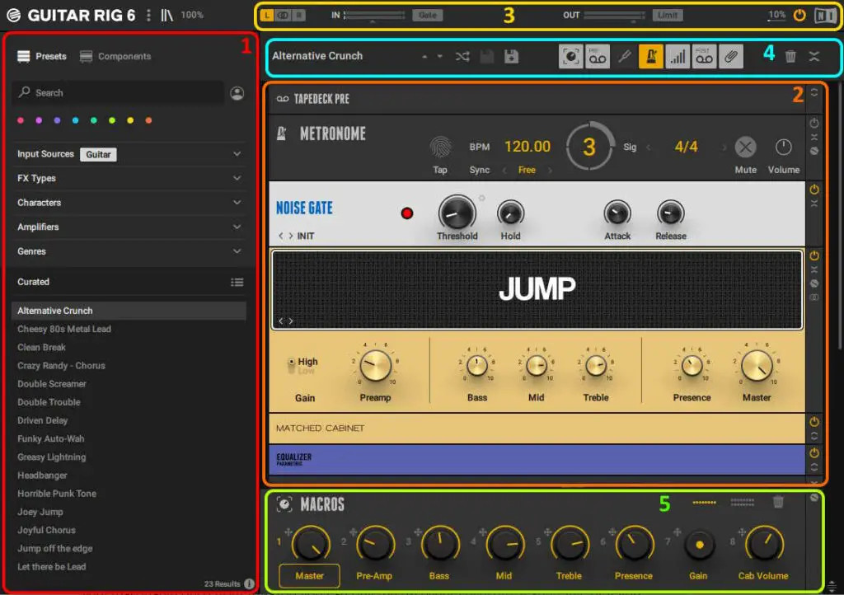Image resolution: width=844 pixels, height=595 pixels.
Task: Click into the Search presets field
Action: (119, 93)
